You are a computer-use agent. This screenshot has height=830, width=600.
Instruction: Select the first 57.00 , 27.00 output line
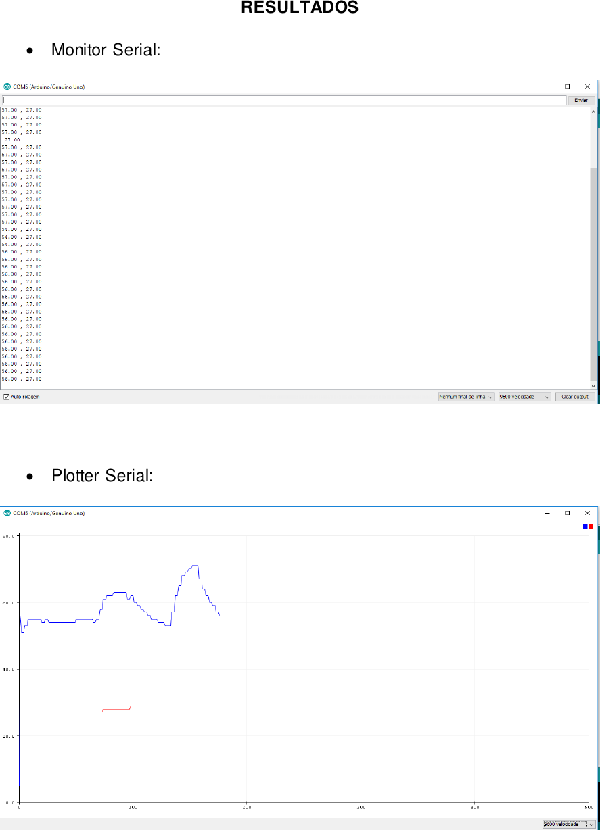(22, 109)
